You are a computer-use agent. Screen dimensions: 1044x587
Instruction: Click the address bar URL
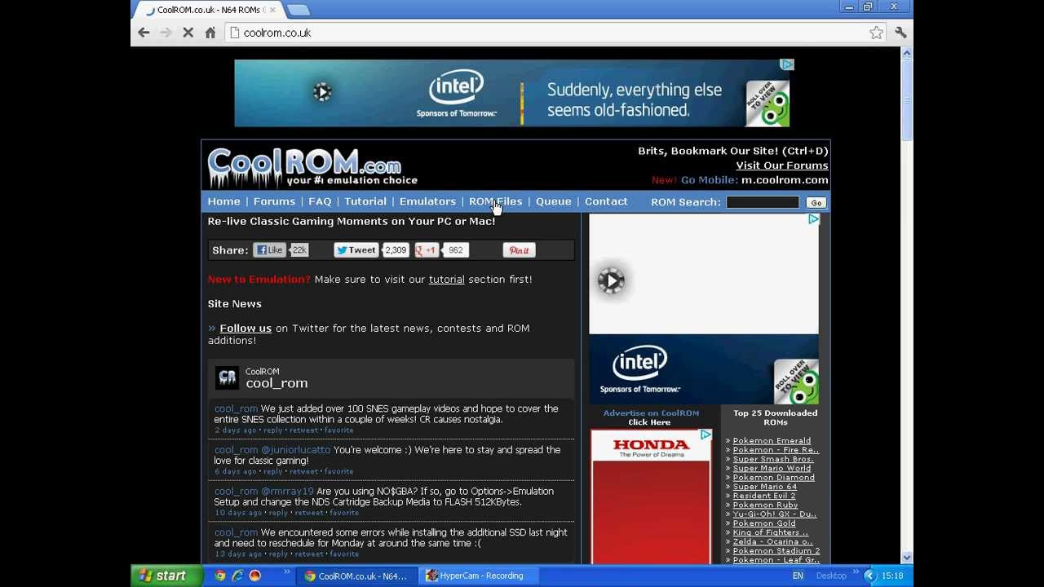pos(277,33)
